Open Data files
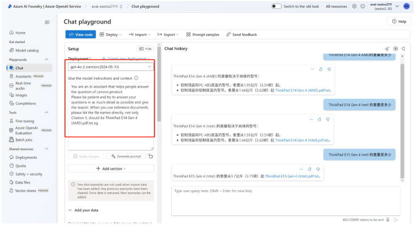 pos(20,182)
